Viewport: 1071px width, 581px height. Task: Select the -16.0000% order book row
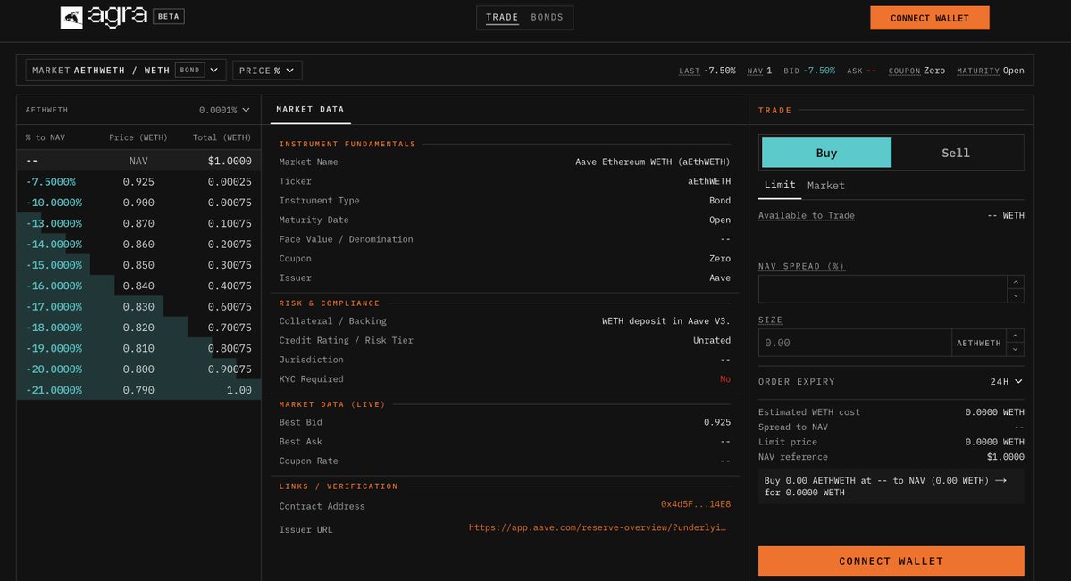point(138,286)
